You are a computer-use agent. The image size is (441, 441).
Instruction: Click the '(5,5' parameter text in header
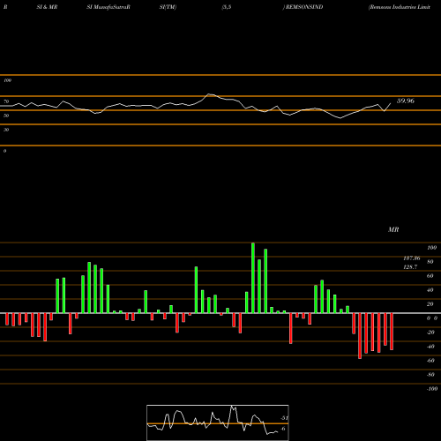click(227, 7)
